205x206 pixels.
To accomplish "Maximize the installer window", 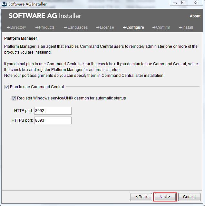I will tap(183, 3).
